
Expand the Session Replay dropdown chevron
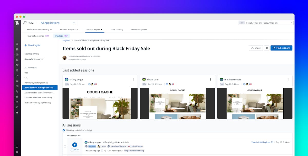(102, 29)
